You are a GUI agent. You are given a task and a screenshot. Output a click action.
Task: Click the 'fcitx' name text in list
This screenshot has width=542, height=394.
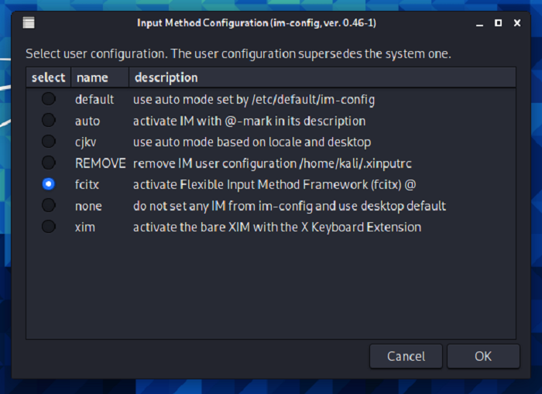point(87,184)
